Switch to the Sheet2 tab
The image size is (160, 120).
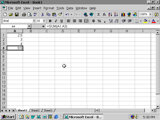tap(35, 110)
